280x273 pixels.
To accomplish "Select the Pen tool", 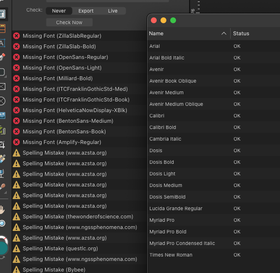I will coord(2,57).
